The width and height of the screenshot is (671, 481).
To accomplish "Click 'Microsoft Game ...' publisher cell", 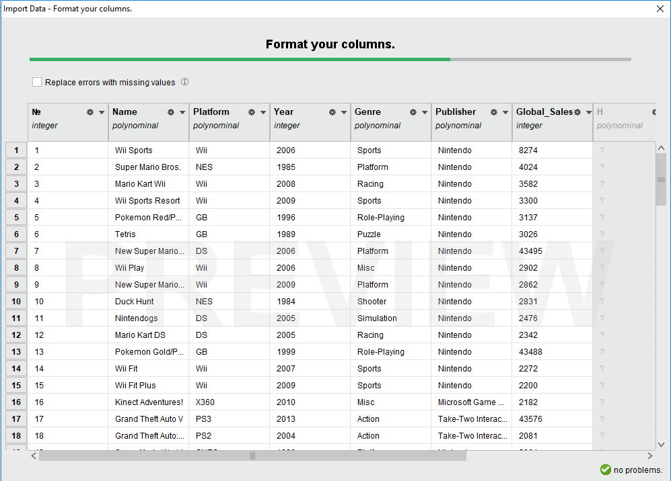I will [472, 402].
